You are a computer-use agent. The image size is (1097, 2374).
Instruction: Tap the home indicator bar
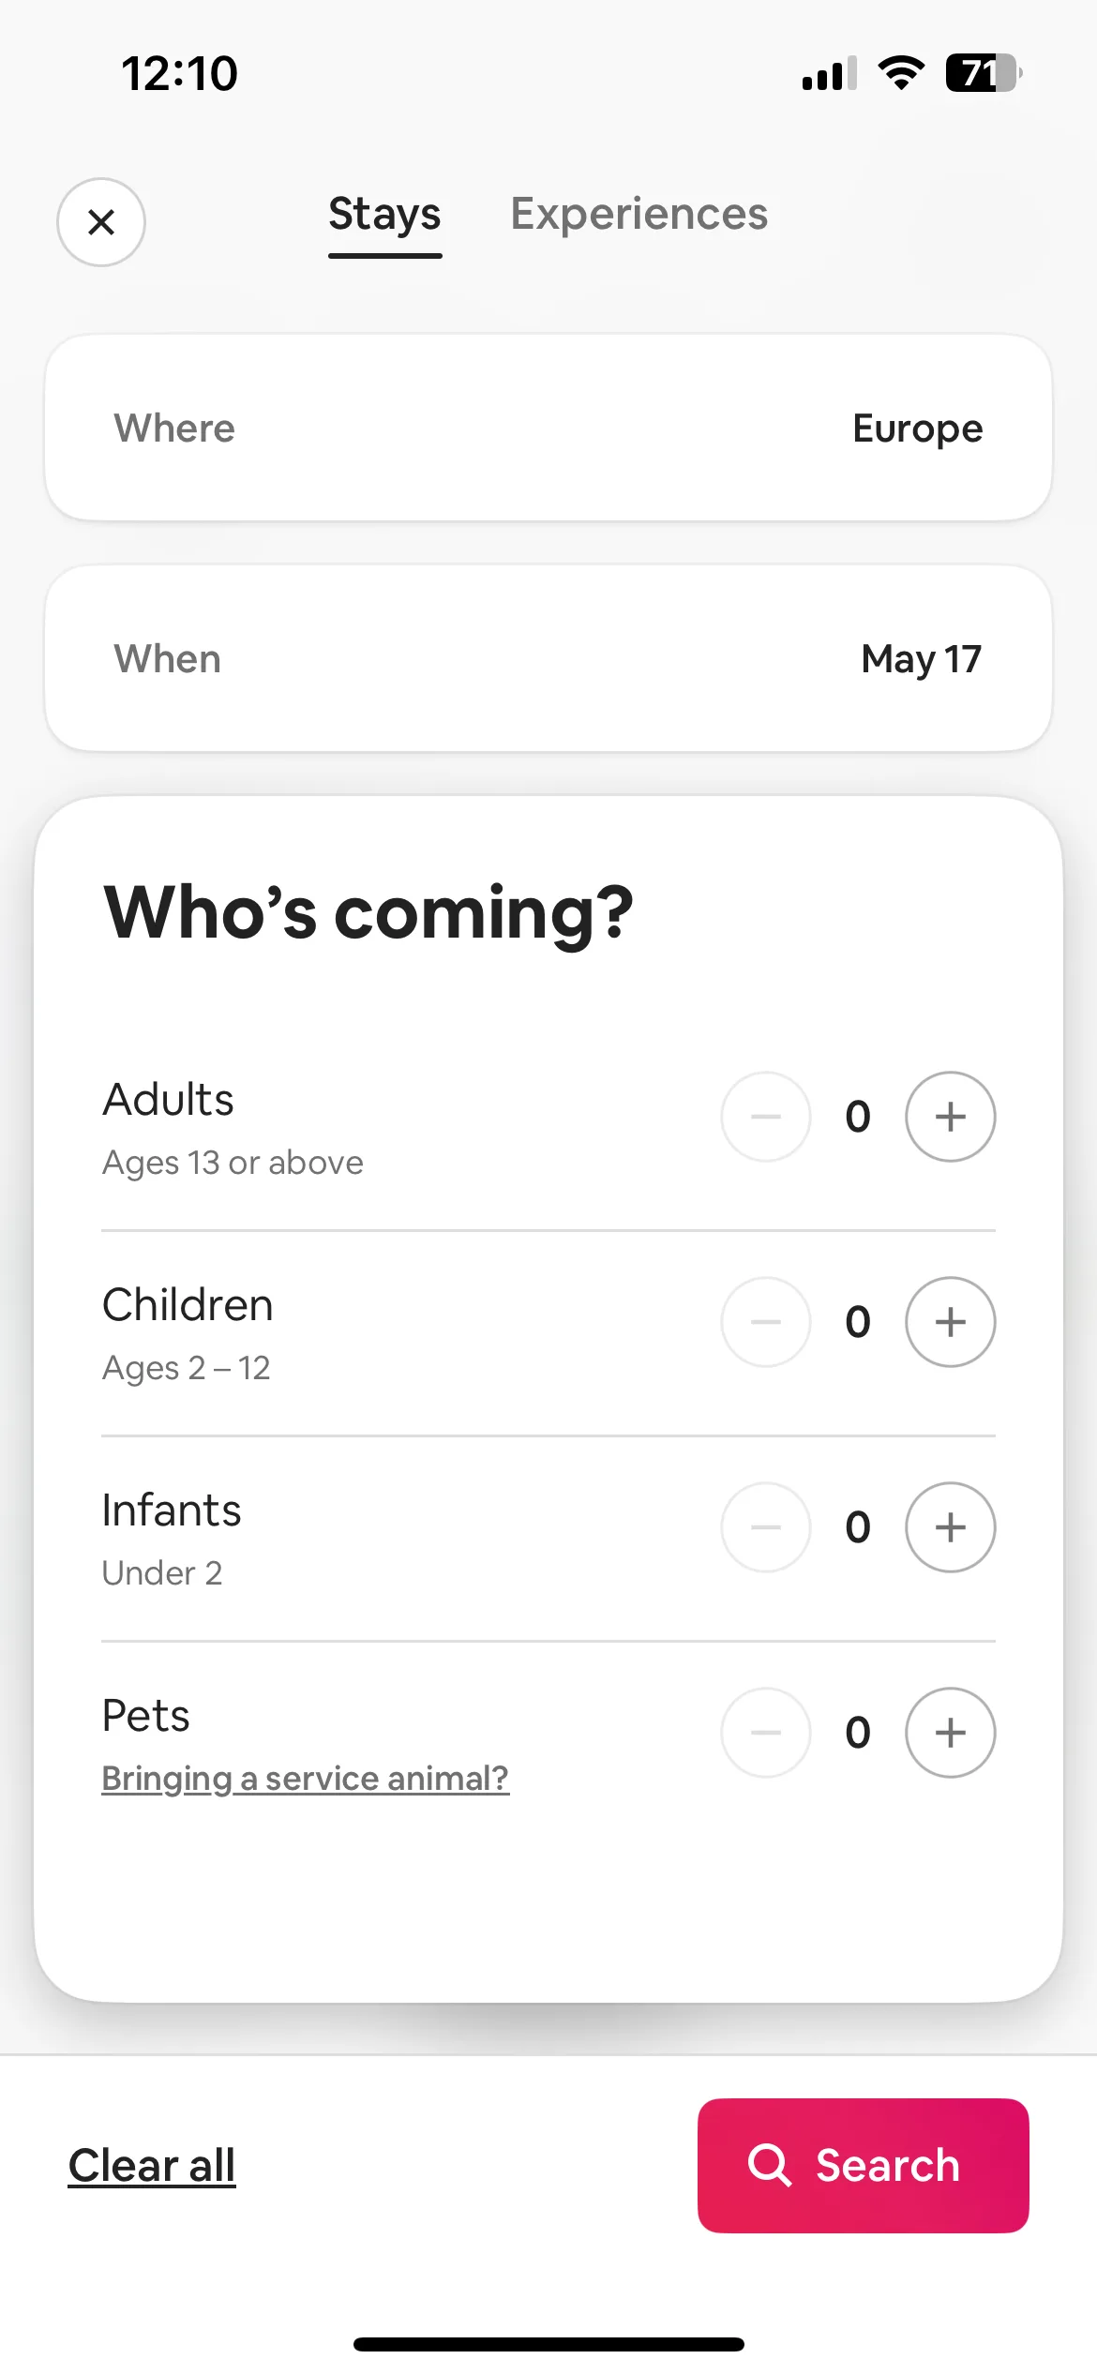click(548, 2344)
